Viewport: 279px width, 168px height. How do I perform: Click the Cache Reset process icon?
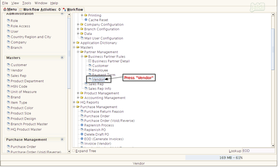point(86,20)
